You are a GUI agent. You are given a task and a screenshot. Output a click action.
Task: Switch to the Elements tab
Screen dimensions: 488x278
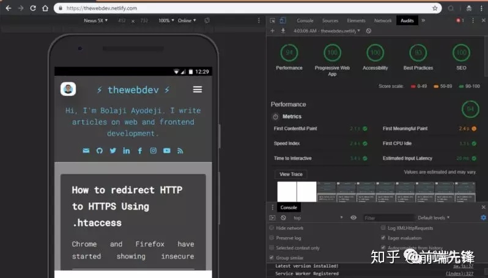point(357,21)
